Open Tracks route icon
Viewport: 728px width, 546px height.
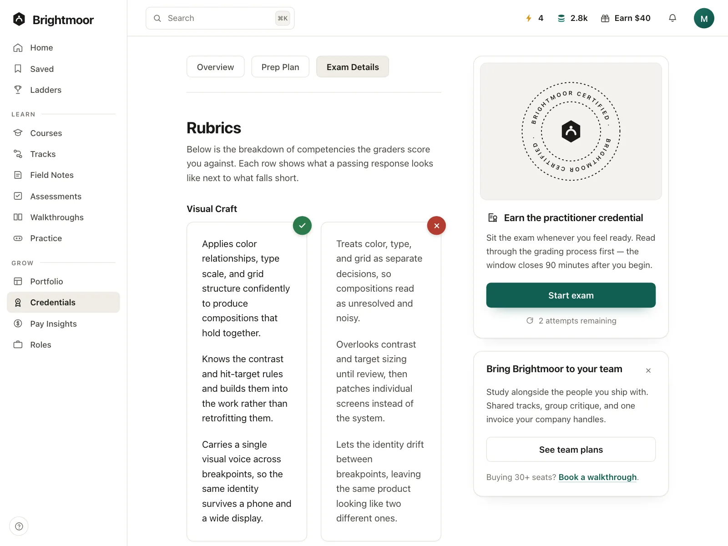pyautogui.click(x=18, y=154)
